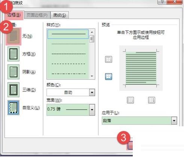Select the long dashed line style
This screenshot has height=157, width=184.
[68, 64]
